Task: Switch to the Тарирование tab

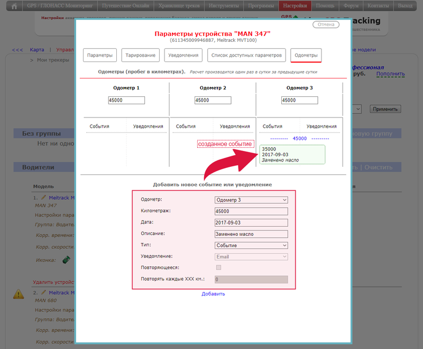Action: pos(140,55)
